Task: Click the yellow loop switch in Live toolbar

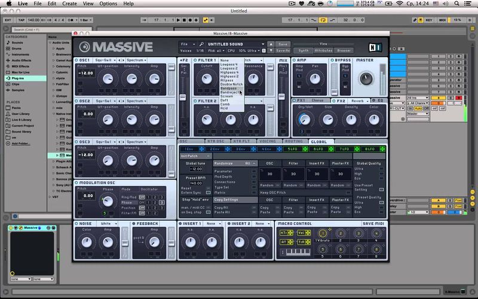Action: [323, 20]
